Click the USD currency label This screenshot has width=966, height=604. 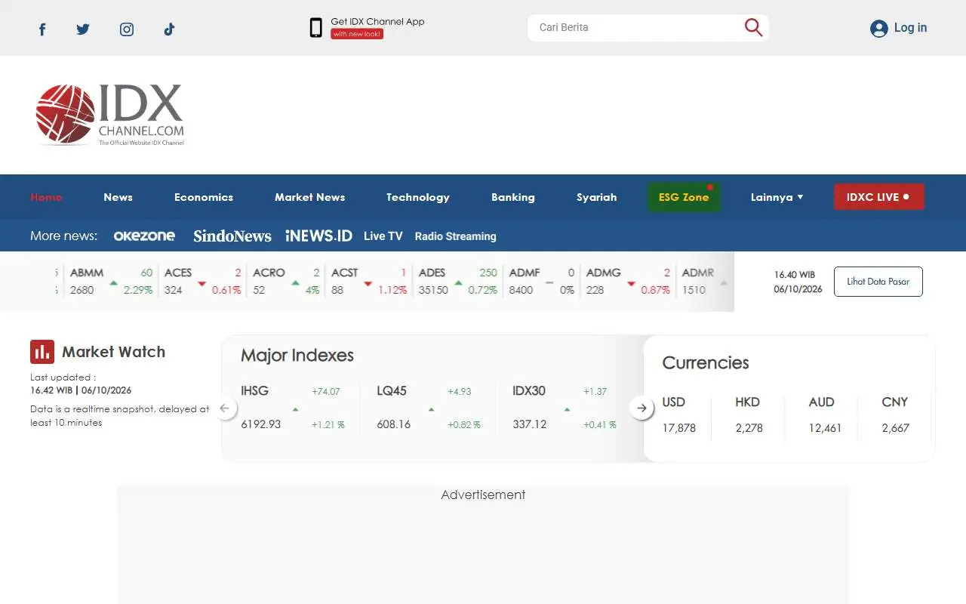pyautogui.click(x=673, y=402)
